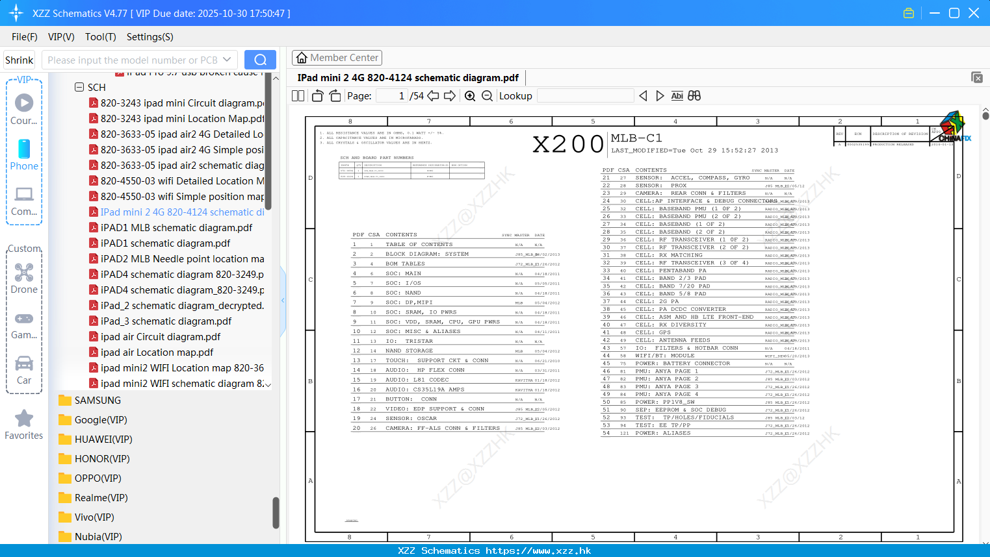Viewport: 990px width, 557px height.
Task: Click the blue search button
Action: [x=260, y=60]
